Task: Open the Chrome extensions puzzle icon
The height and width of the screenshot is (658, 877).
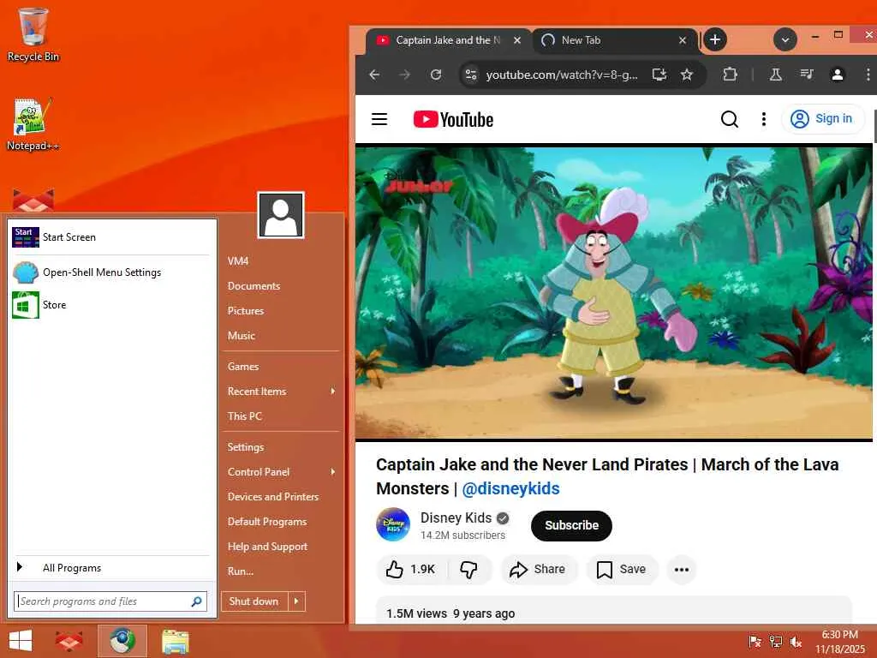Action: click(730, 75)
